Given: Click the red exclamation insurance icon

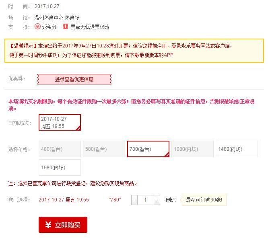Looking at the screenshot, I should click(x=66, y=27).
